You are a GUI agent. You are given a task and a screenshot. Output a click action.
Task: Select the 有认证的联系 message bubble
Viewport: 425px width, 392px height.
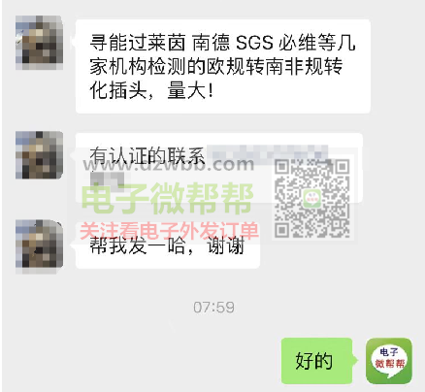pyautogui.click(x=219, y=168)
